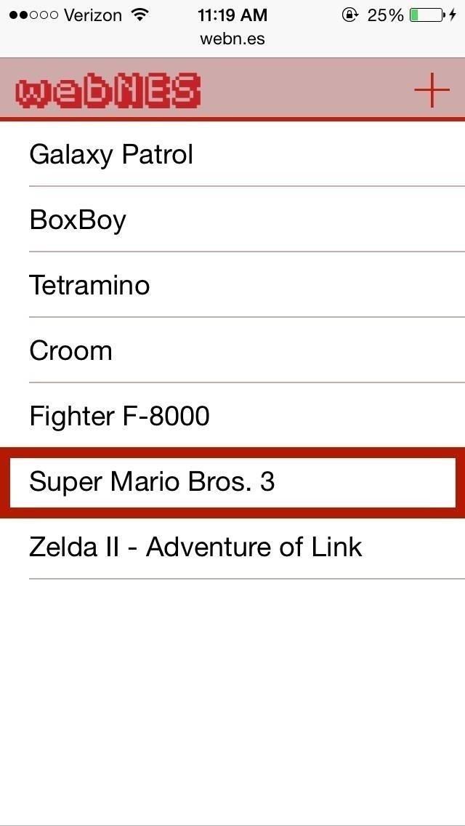Play Zelda II - Adventure of Link

coord(195,547)
